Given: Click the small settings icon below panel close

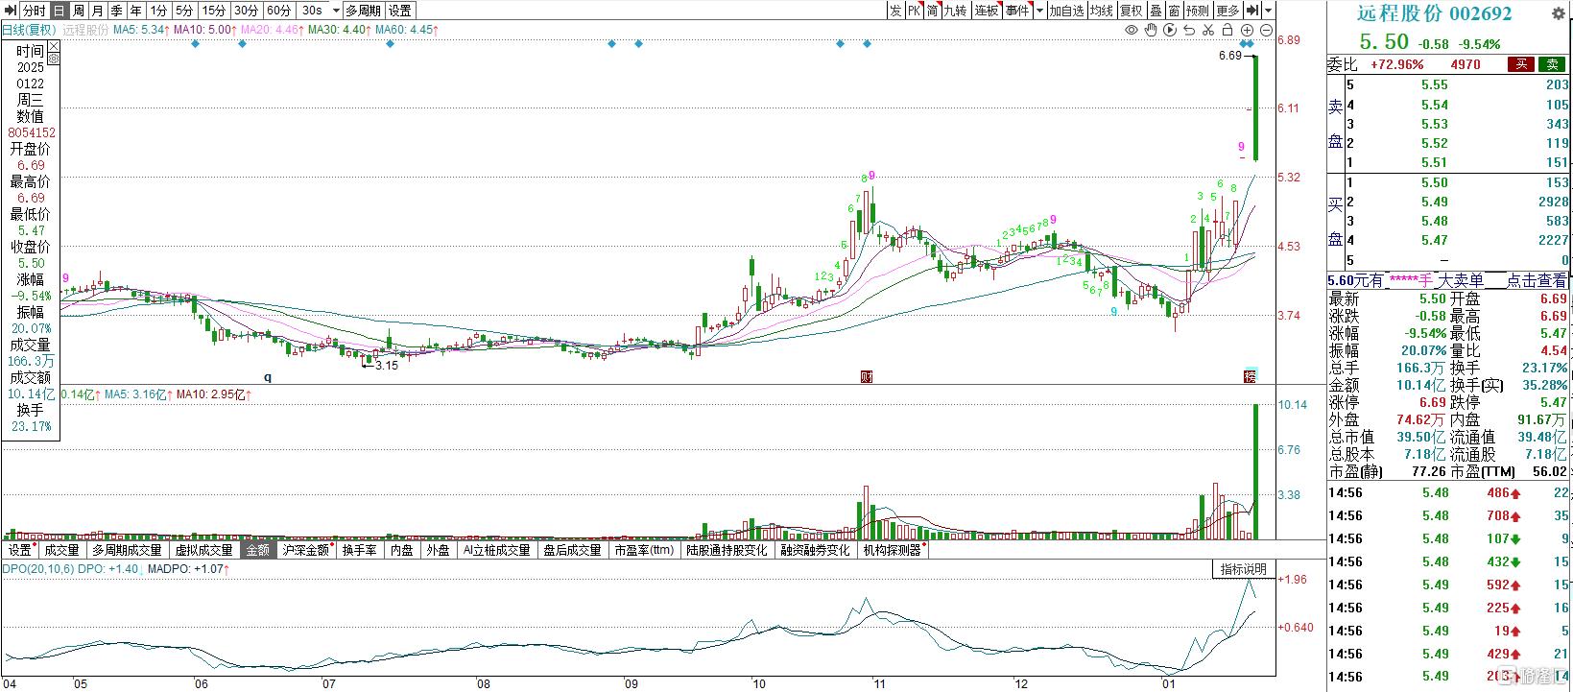Looking at the screenshot, I should (53, 59).
